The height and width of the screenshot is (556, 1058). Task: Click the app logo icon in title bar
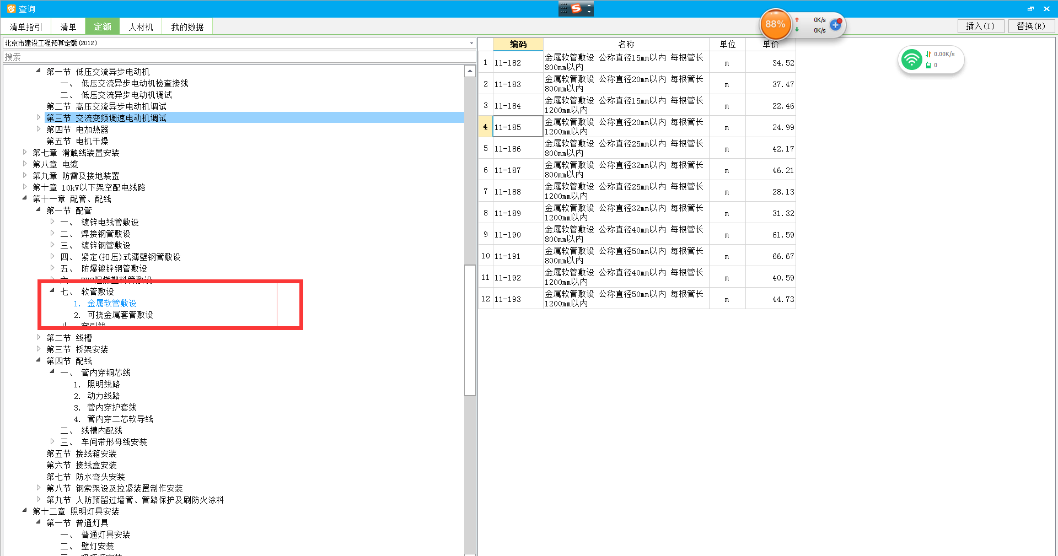(11, 9)
